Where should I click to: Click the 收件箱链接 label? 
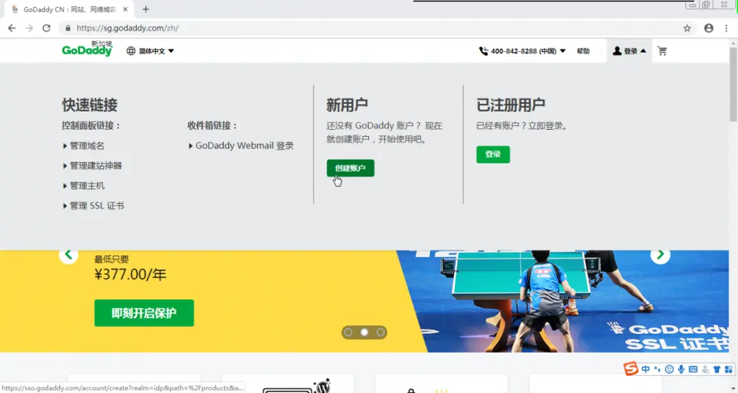pos(213,126)
